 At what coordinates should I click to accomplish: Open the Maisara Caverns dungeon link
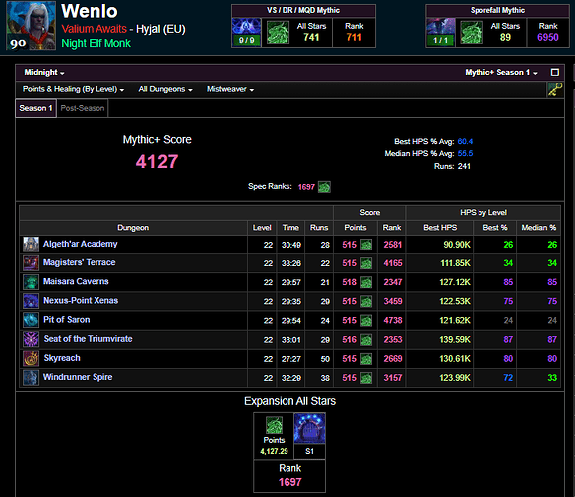pyautogui.click(x=76, y=282)
